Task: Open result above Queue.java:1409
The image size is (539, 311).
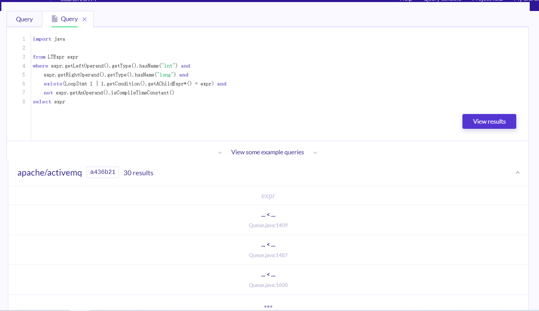Action: (268, 215)
